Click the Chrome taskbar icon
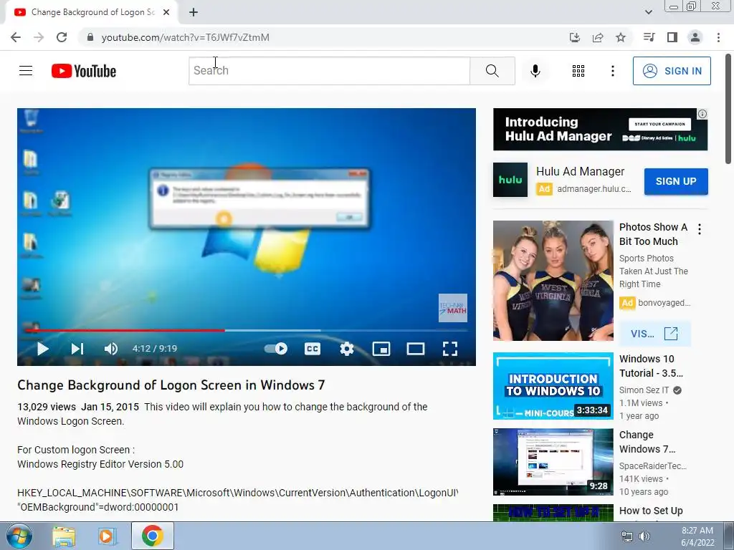The image size is (734, 550). point(152,536)
